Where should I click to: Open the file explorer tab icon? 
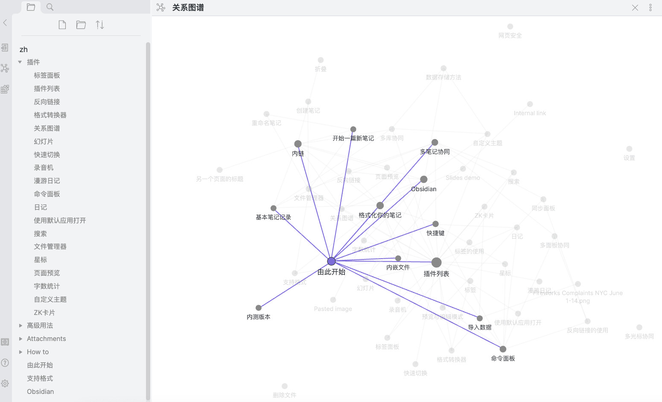tap(31, 7)
